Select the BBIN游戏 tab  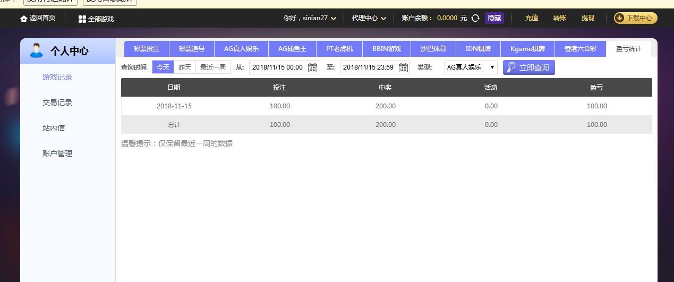pyautogui.click(x=387, y=49)
